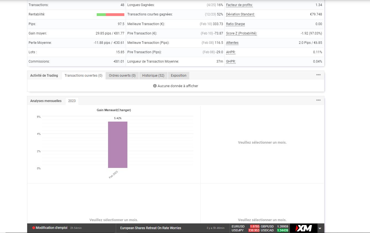
Task: Switch to the Transactions ouvertes (0) tab
Action: [83, 76]
